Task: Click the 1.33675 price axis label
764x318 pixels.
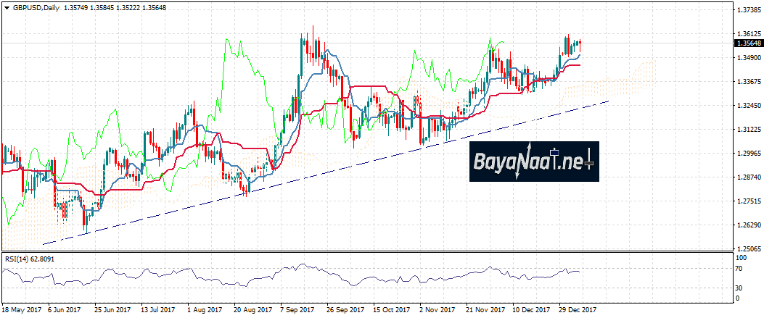Action: [x=747, y=82]
